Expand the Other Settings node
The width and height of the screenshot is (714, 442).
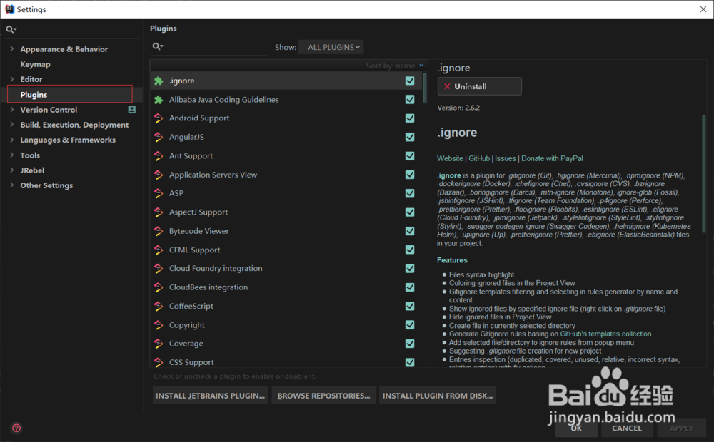[x=12, y=185]
